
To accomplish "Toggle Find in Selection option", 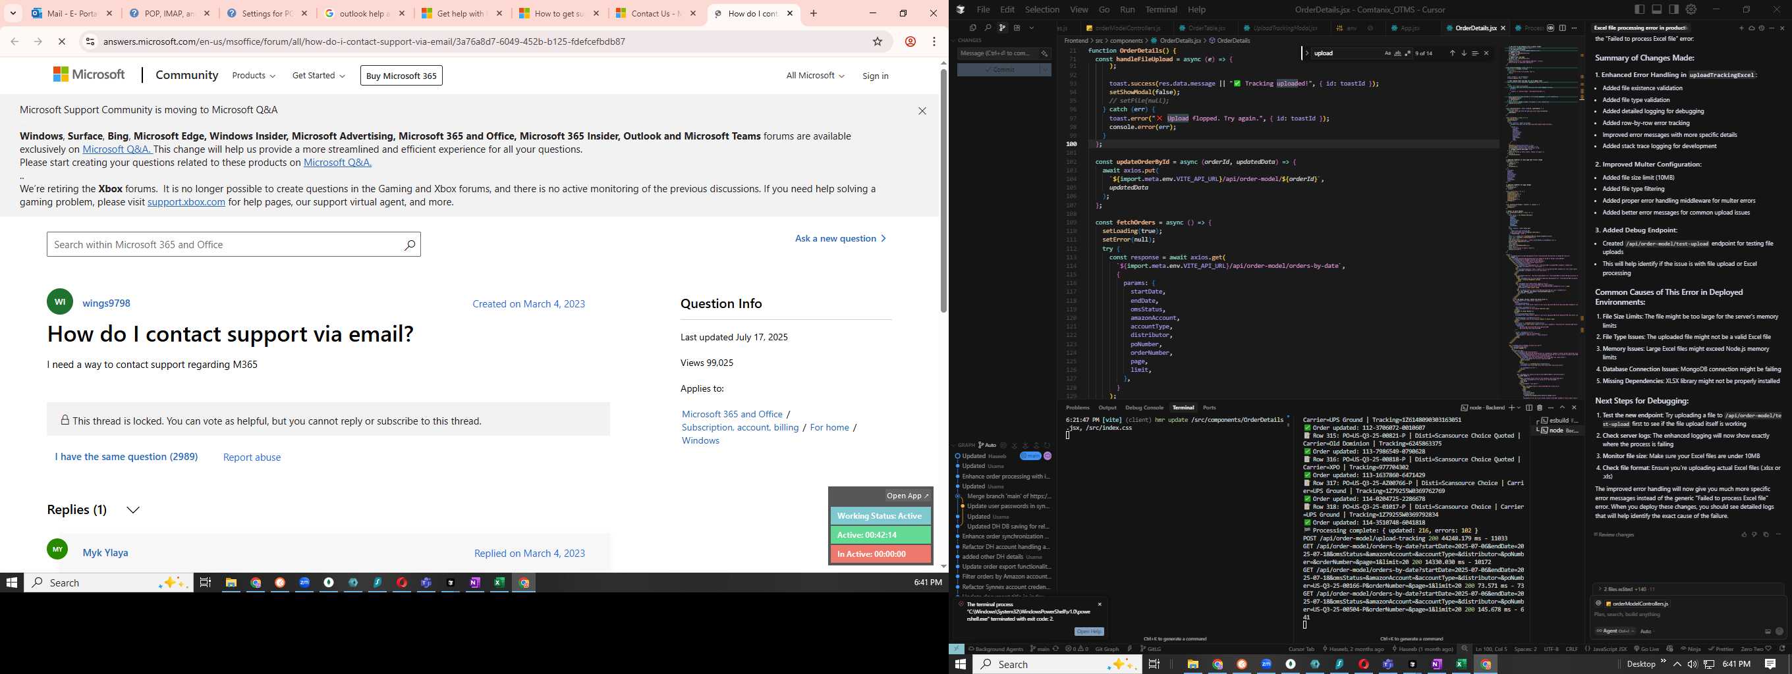I will (x=1475, y=53).
